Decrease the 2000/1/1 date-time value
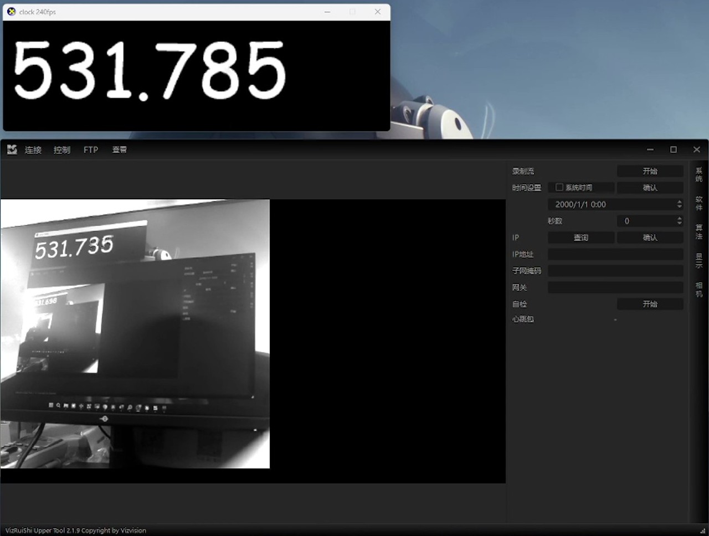 coord(679,207)
